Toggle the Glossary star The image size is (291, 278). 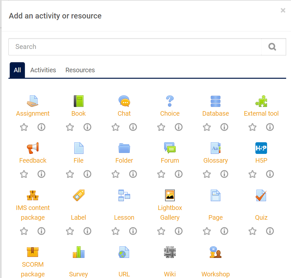point(207,174)
